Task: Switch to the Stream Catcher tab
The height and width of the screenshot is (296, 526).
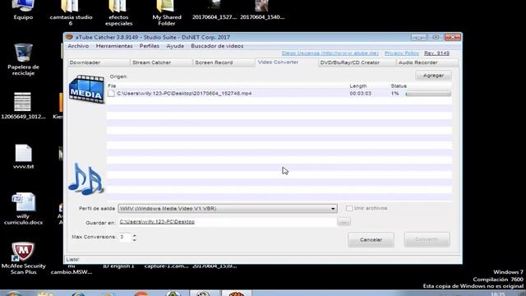Action: coord(161,62)
